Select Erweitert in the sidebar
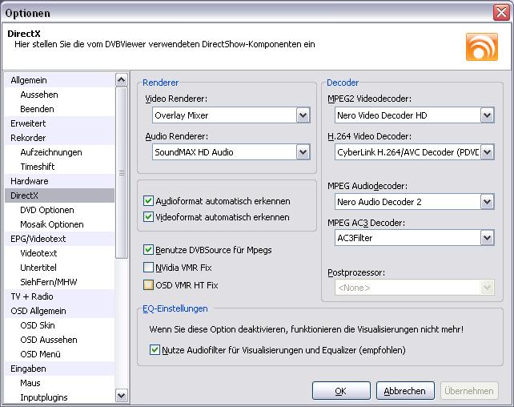This screenshot has height=407, width=514. (x=60, y=123)
